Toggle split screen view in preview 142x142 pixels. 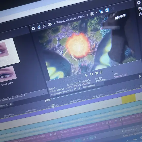coord(50,24)
